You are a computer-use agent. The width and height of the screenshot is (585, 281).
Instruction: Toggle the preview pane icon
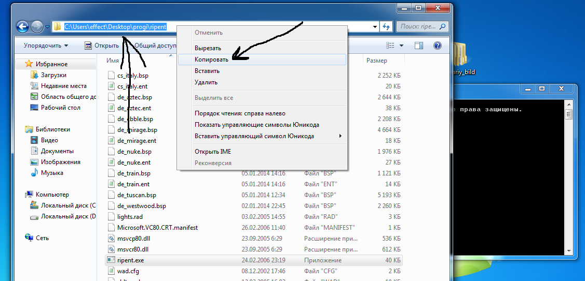coord(418,46)
